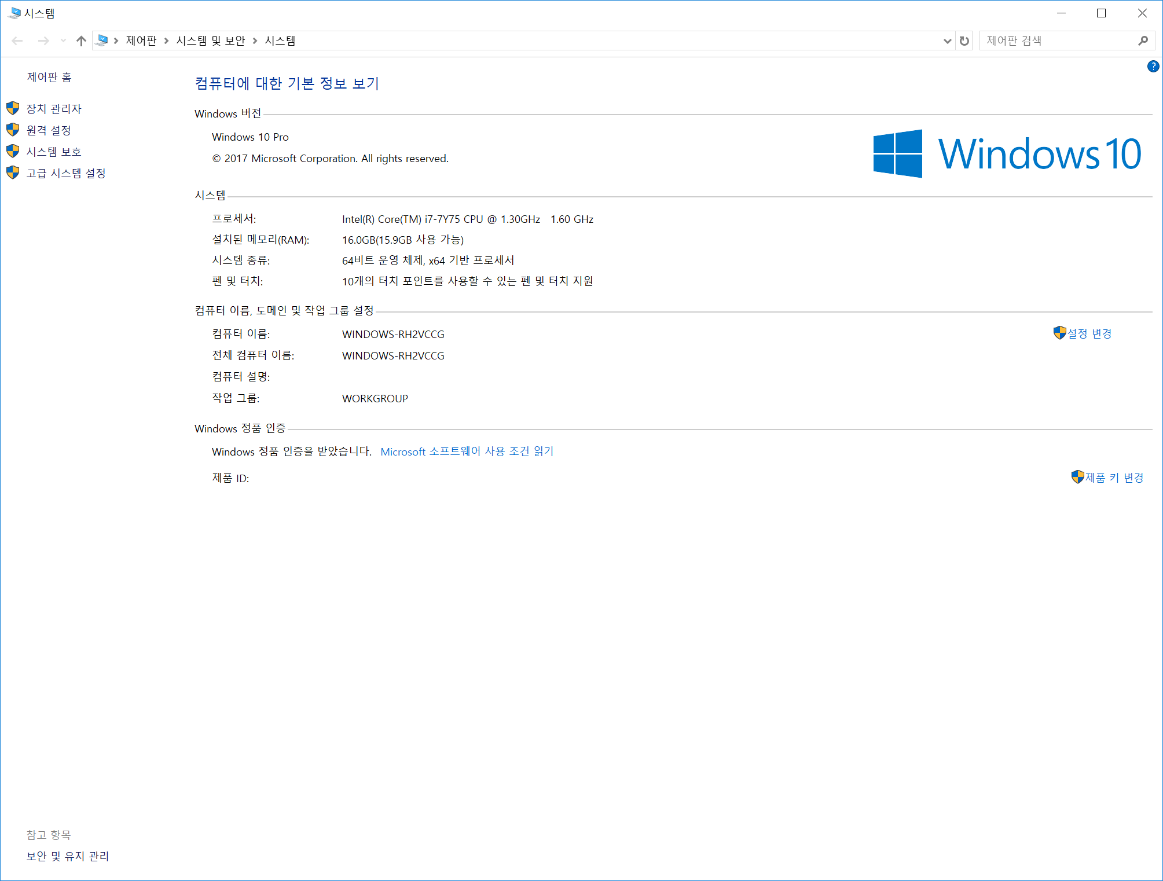Image resolution: width=1163 pixels, height=881 pixels.
Task: Select 시스템 breadcrumb in address bar
Action: (x=280, y=41)
